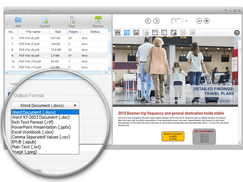Click the page number input field
243x182 pixels.
pyautogui.click(x=176, y=21)
